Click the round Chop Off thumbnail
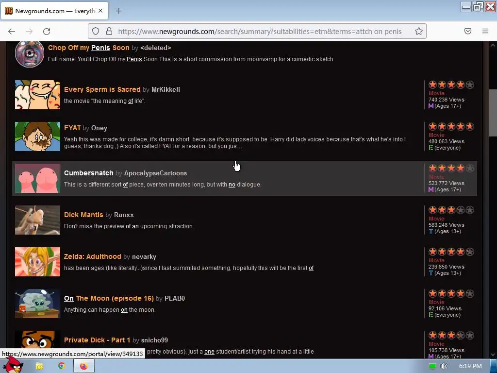This screenshot has width=497, height=373. pos(30,53)
